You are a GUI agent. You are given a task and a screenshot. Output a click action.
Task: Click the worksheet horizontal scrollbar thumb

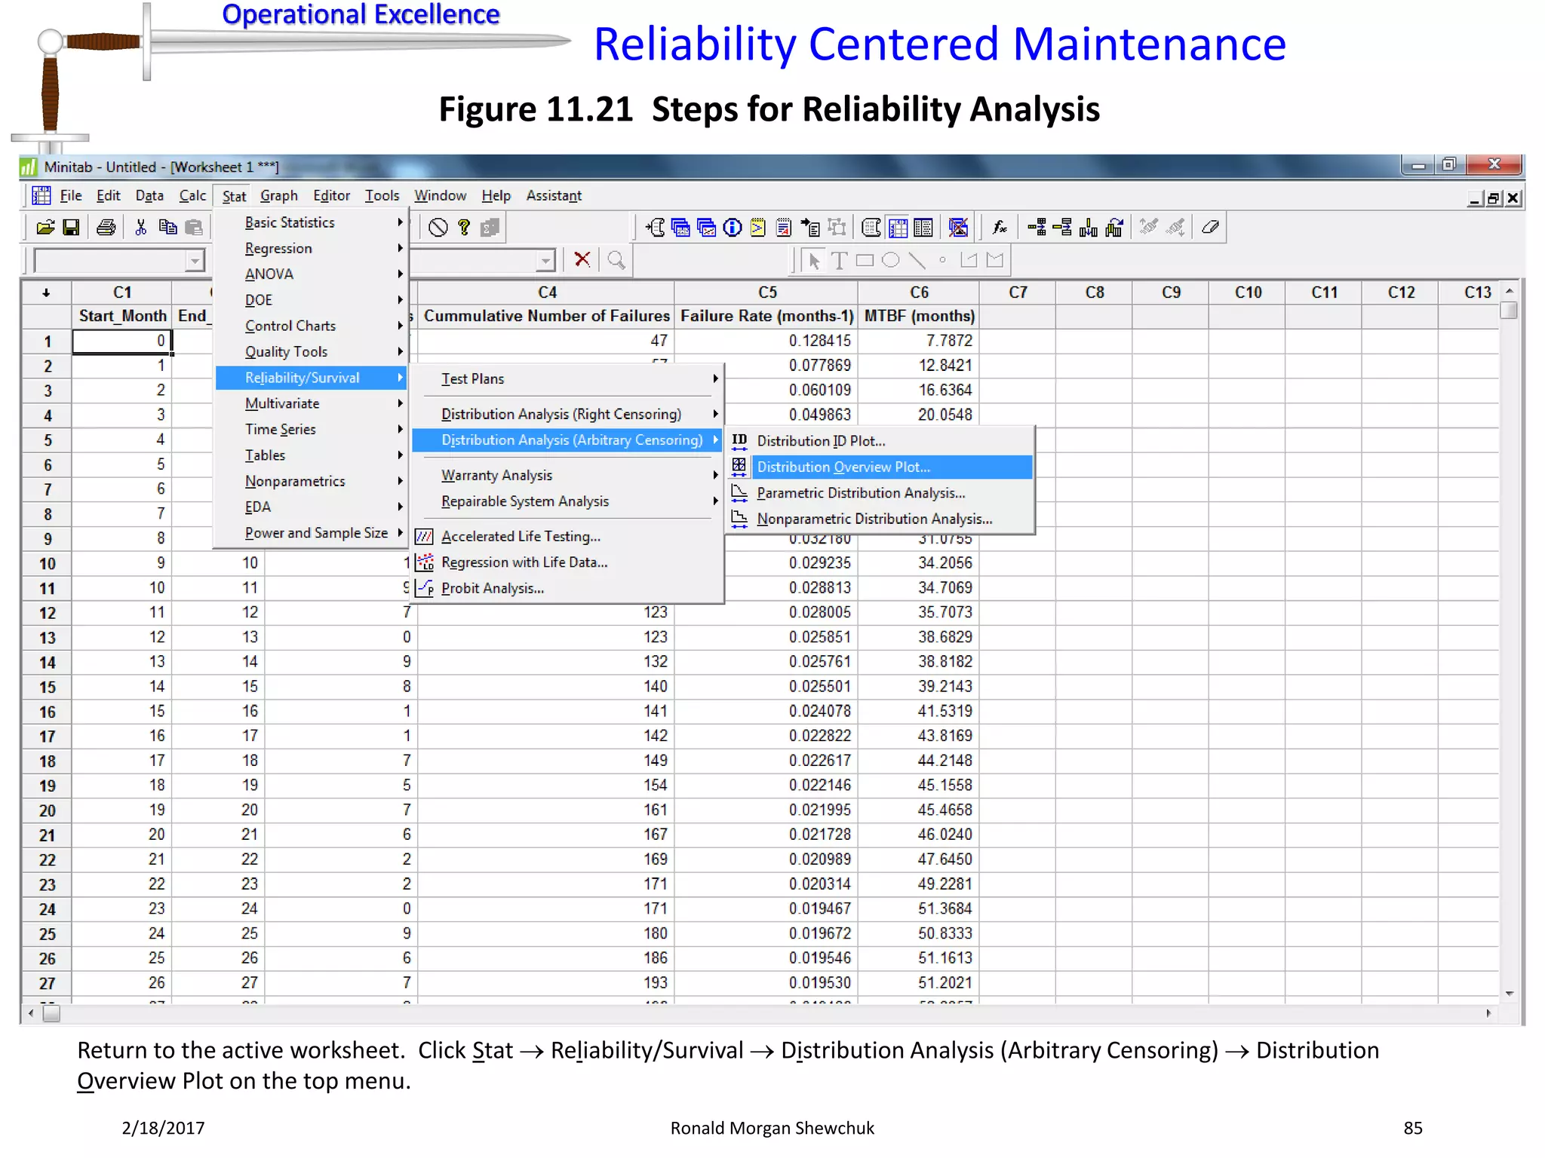point(51,1014)
